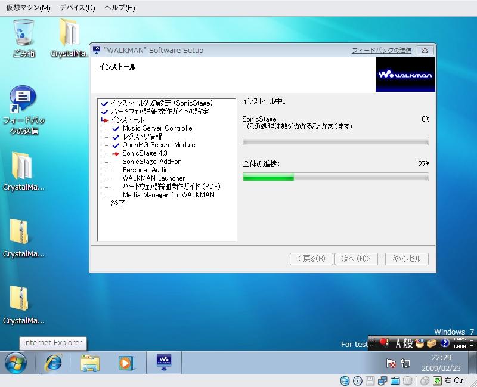Click the Action Center flag tray icon

coord(391,363)
